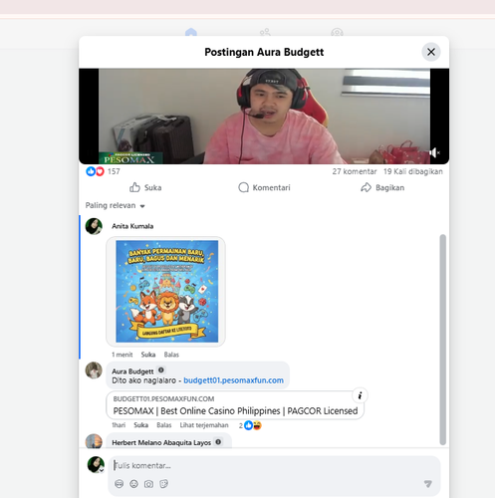This screenshot has width=495, height=498.
Task: Expand the Paling relevan sort dropdown
Action: click(x=115, y=205)
